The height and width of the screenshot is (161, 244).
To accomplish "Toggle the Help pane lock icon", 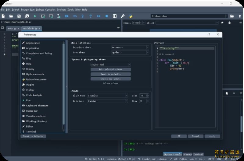I will click(229, 23).
